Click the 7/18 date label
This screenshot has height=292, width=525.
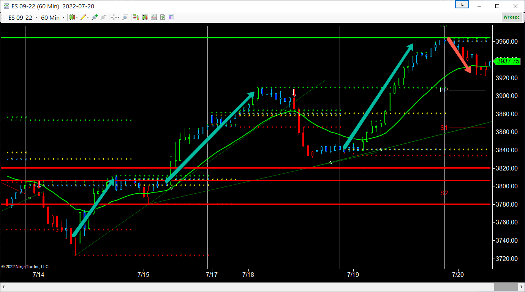(248, 275)
